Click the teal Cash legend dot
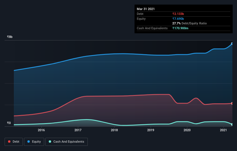The width and height of the screenshot is (237, 151). pos(50,142)
